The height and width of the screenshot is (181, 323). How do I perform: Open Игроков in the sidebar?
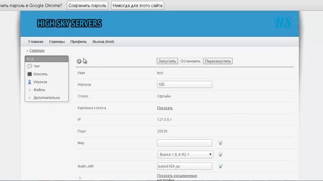pyautogui.click(x=40, y=82)
